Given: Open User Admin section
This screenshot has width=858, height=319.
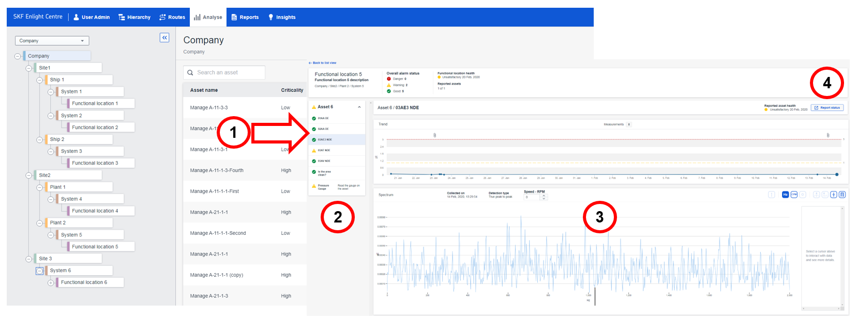Looking at the screenshot, I should [92, 17].
